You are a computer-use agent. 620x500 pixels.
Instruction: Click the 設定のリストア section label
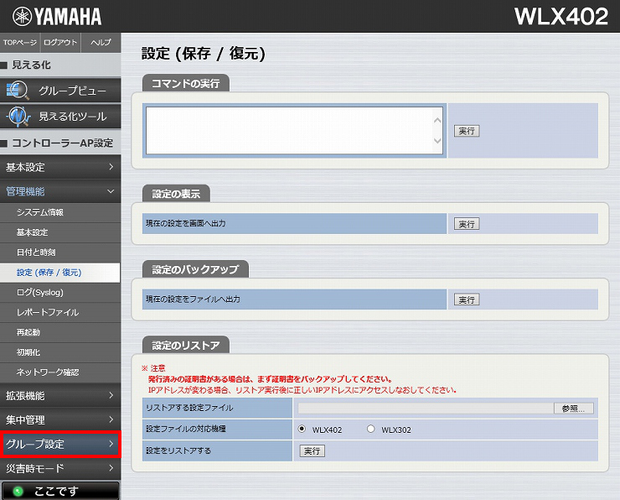(186, 346)
